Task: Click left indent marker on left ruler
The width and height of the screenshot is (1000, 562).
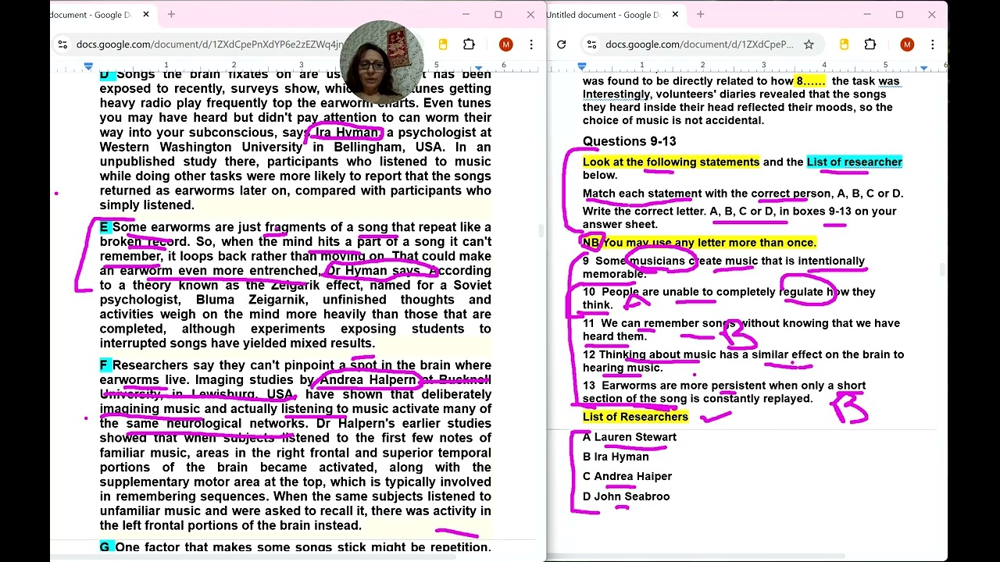Action: tap(88, 67)
